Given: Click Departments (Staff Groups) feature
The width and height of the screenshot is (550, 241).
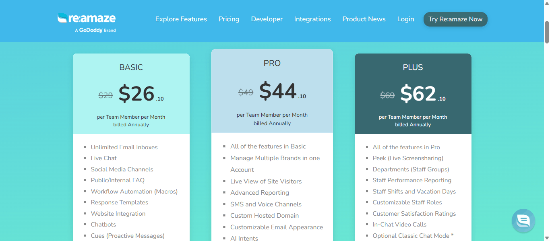Looking at the screenshot, I should [x=411, y=169].
